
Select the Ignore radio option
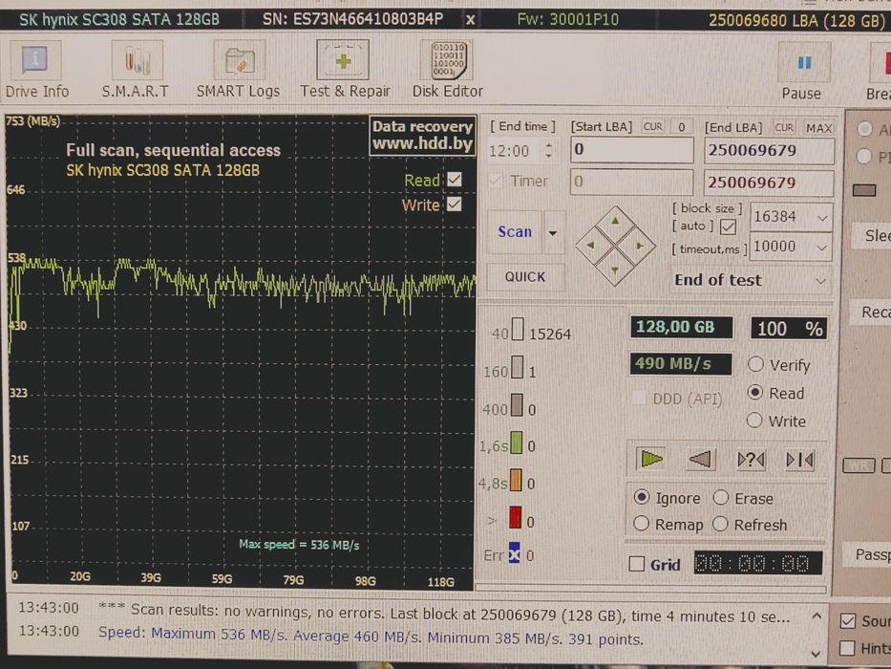tap(642, 497)
